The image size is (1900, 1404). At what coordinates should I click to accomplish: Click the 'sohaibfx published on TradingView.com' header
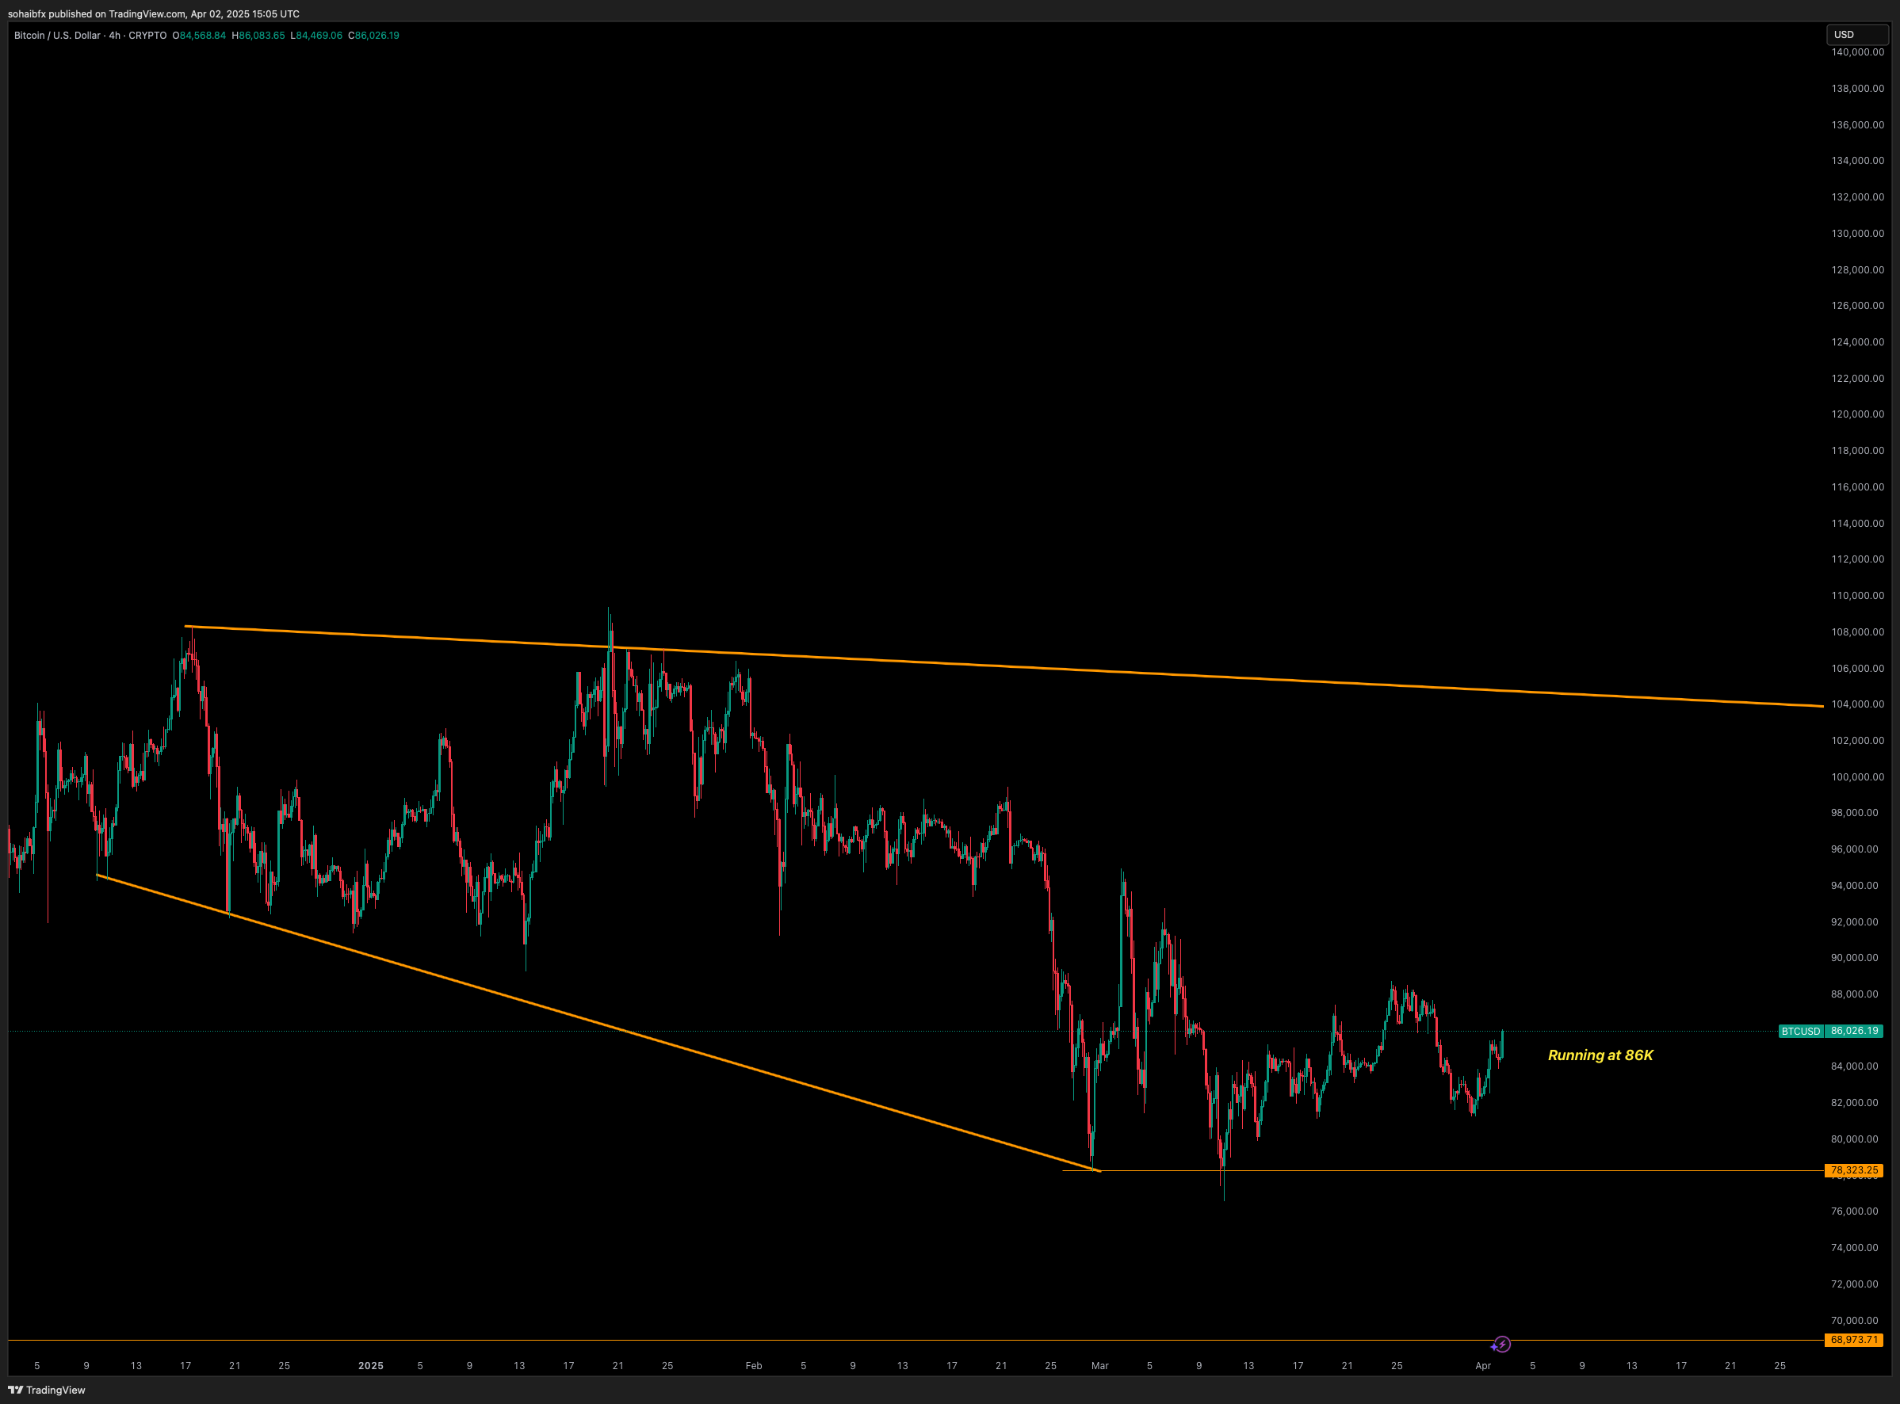point(153,13)
